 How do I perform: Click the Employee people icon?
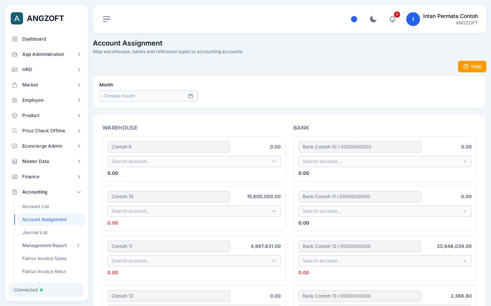point(15,100)
